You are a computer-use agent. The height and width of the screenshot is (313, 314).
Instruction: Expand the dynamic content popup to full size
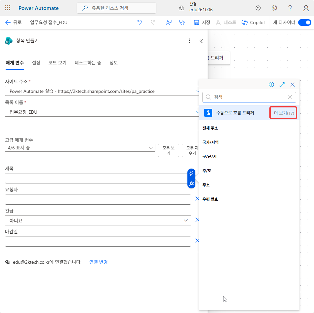pos(282,85)
